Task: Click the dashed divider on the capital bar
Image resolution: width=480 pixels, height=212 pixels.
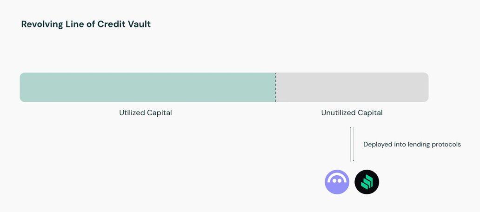Action: tap(275, 87)
